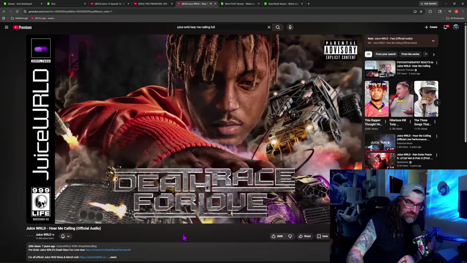The width and height of the screenshot is (467, 263).
Task: Switch to 'Stream - Kick Dashboard' tab
Action: point(23,4)
